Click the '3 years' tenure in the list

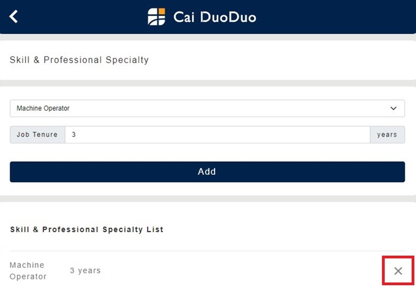[x=85, y=271]
